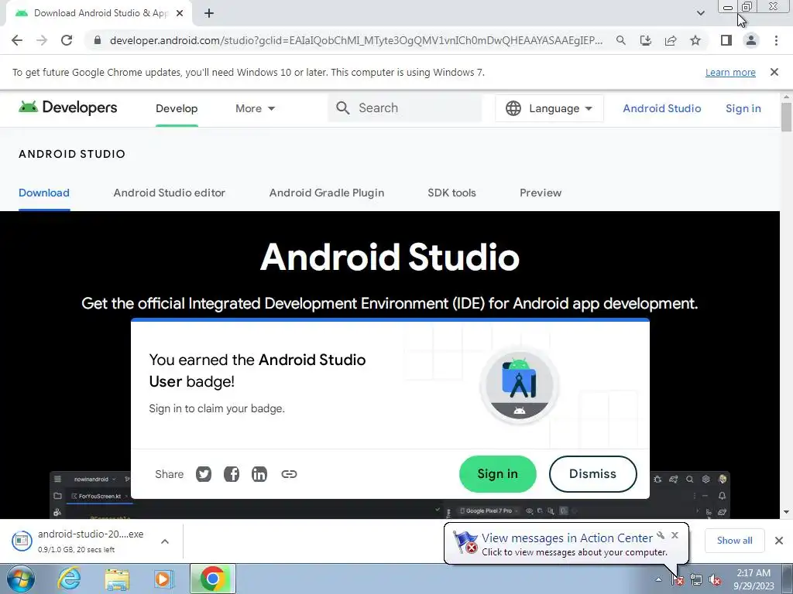Dismiss the badge popup
Viewport: 793px width, 594px height.
point(592,474)
